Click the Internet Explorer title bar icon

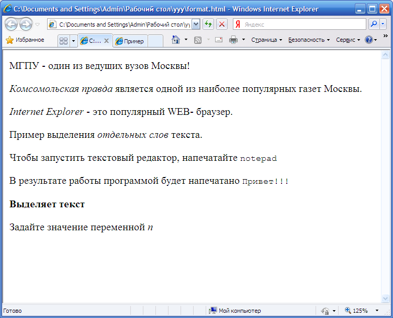7,8
